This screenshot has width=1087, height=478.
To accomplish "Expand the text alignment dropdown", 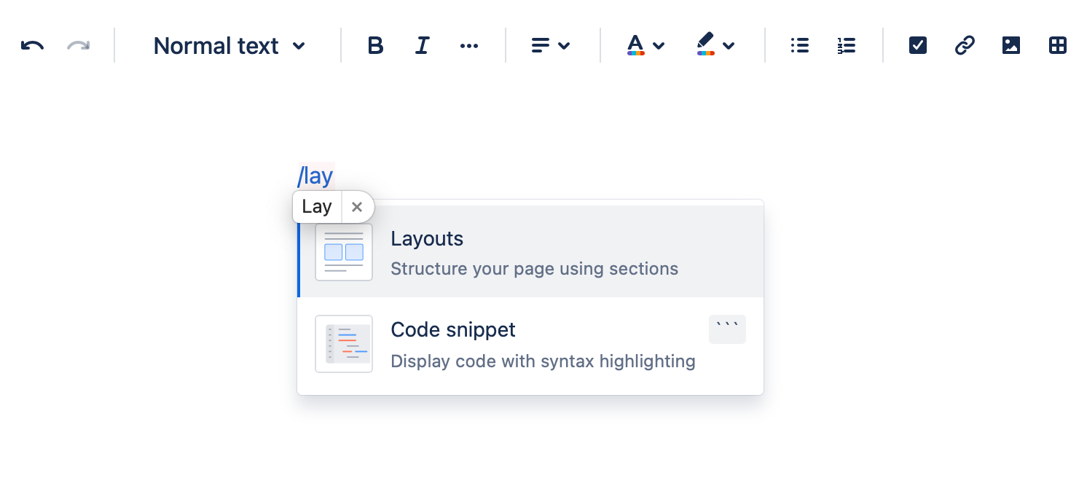I will pyautogui.click(x=550, y=46).
